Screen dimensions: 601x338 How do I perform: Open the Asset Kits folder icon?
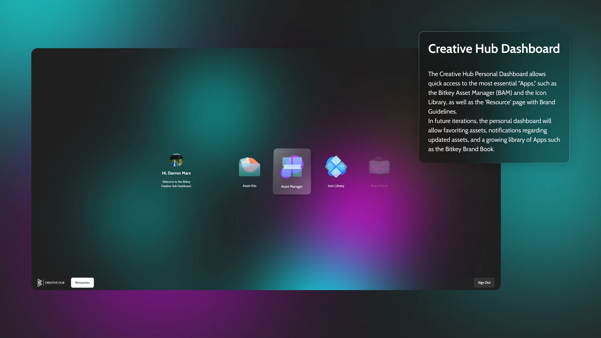coord(249,167)
